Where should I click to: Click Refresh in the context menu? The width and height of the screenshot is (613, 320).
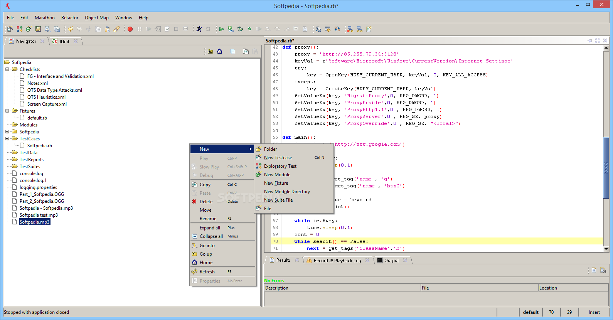click(x=223, y=272)
